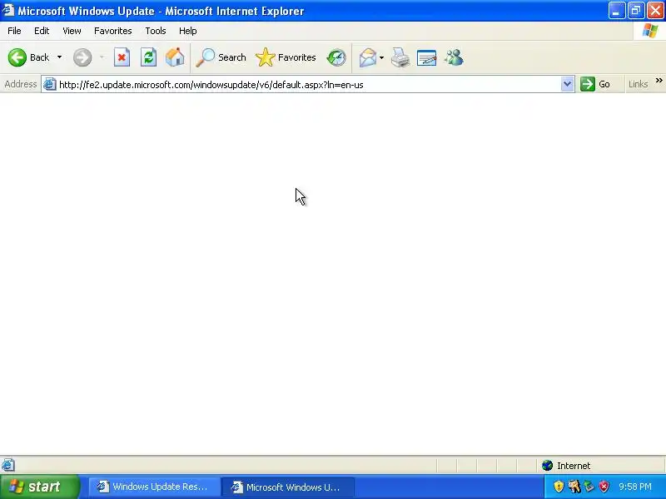Click the 9:58 PM system clock
The width and height of the screenshot is (666, 499).
[635, 487]
